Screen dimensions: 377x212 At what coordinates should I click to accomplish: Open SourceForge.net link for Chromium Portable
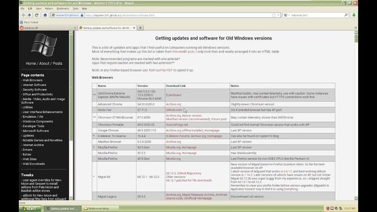coord(177,125)
